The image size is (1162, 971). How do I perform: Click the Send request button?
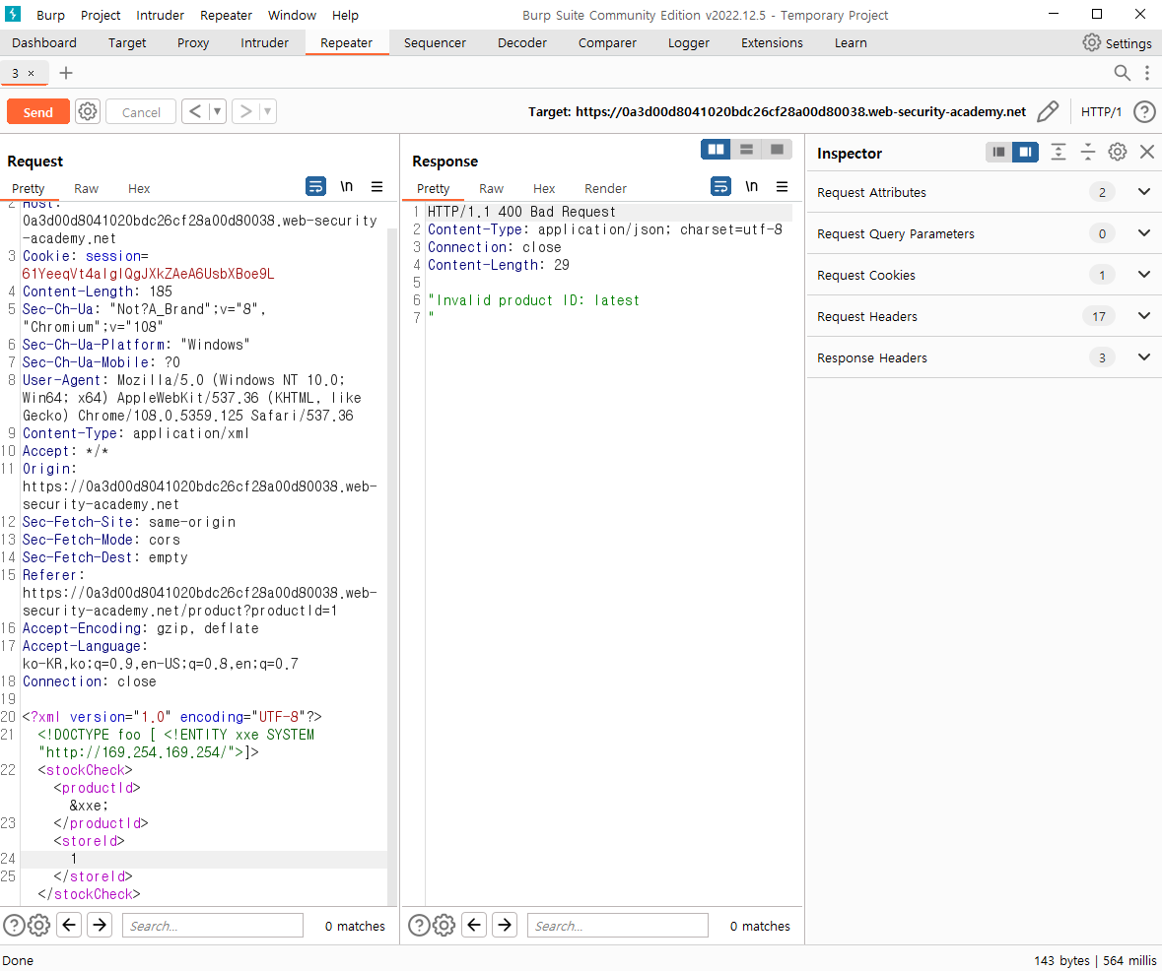point(37,112)
